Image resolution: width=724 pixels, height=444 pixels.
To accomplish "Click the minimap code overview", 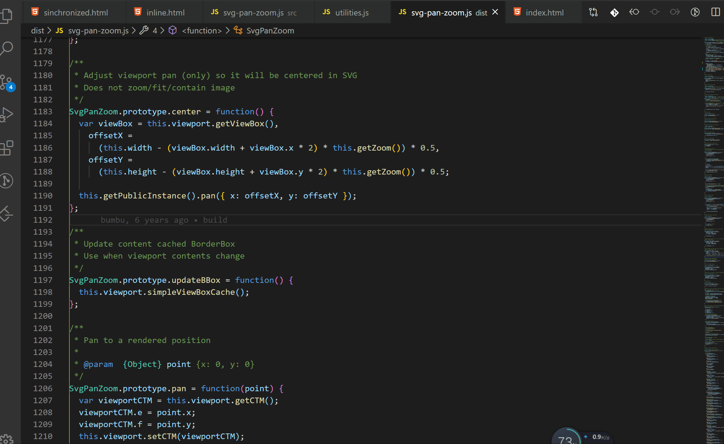I will point(713,211).
